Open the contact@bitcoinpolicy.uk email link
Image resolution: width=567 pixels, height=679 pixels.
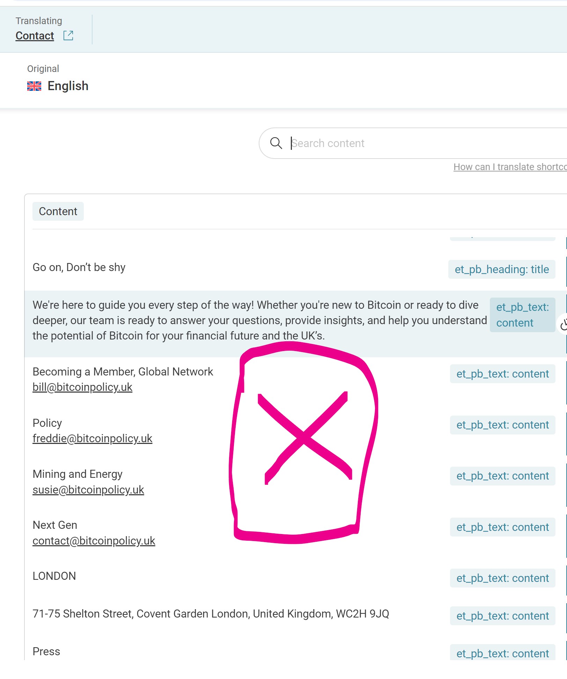[94, 541]
